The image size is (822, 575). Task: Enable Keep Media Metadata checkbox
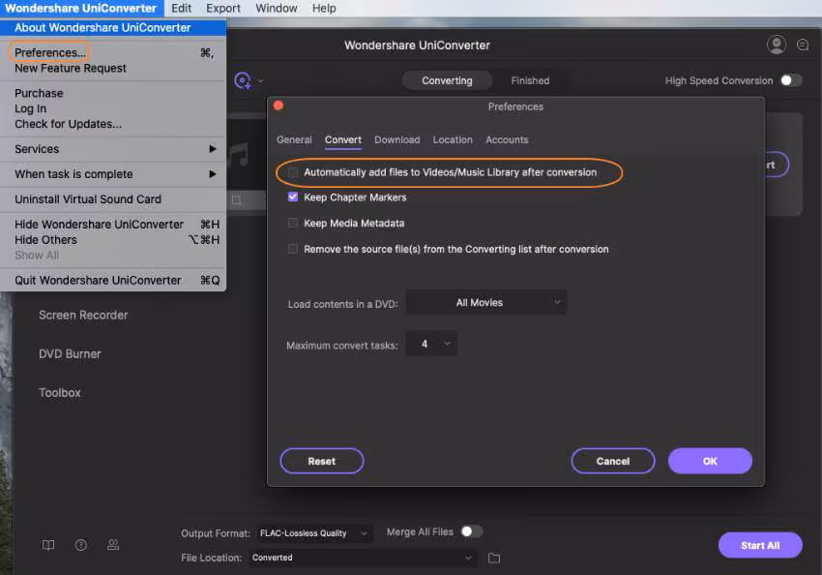tap(292, 223)
